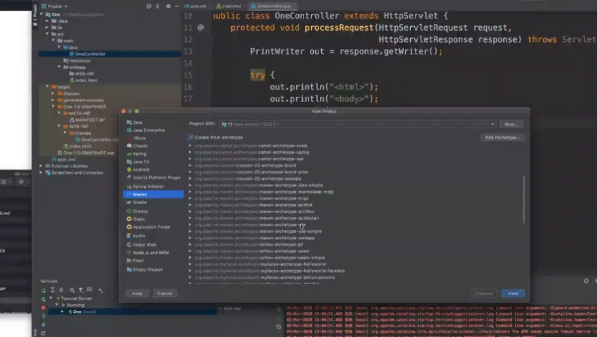Click the update application icon in Services sidebar
Image resolution: width=597 pixels, height=337 pixels.
click(43, 325)
